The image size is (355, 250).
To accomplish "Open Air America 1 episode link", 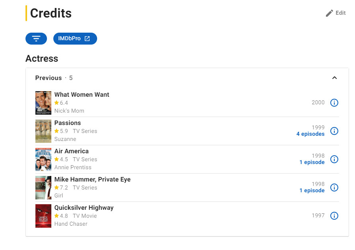I will point(312,162).
